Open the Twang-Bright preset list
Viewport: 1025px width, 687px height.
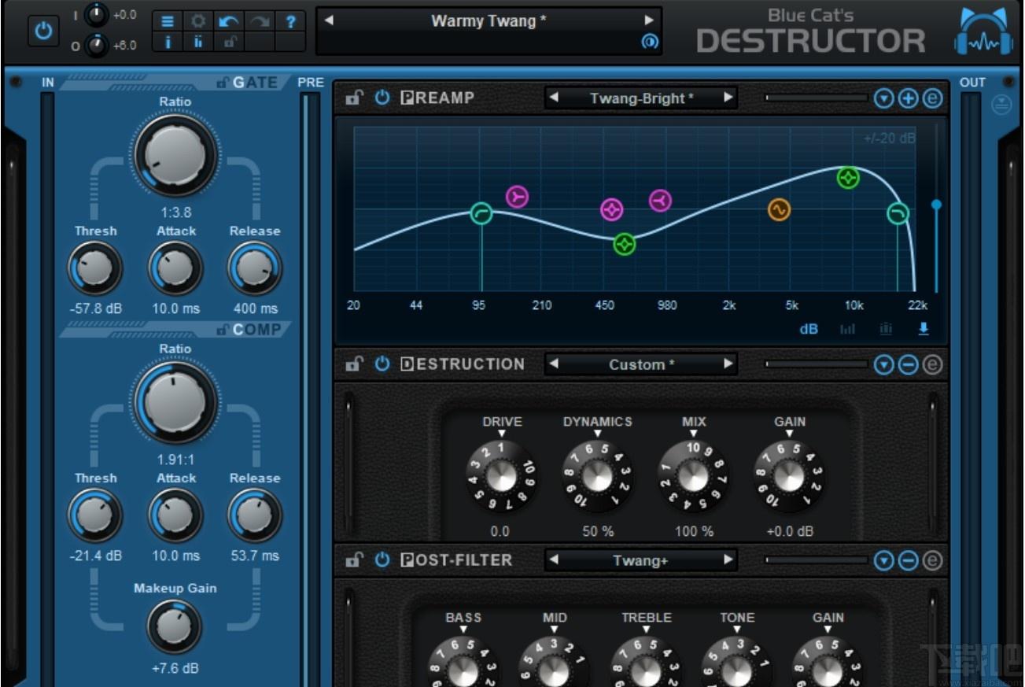click(x=641, y=98)
